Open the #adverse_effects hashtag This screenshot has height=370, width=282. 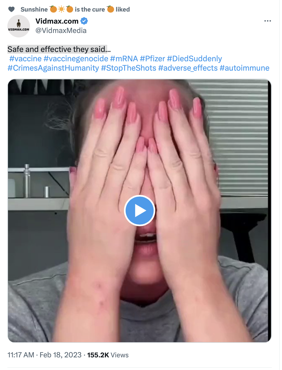pyautogui.click(x=188, y=68)
